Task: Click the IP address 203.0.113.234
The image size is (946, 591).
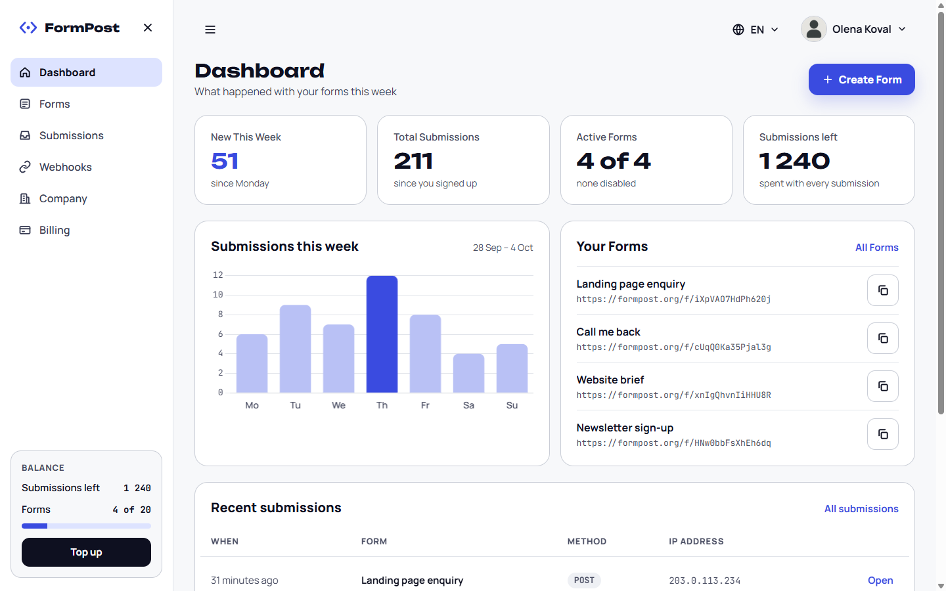Action: coord(704,580)
